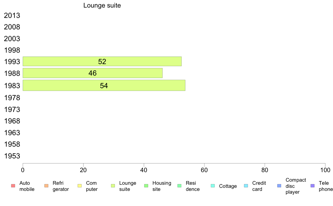333x206 pixels.
Task: Click the Compact disc player swatch
Action: pyautogui.click(x=279, y=186)
